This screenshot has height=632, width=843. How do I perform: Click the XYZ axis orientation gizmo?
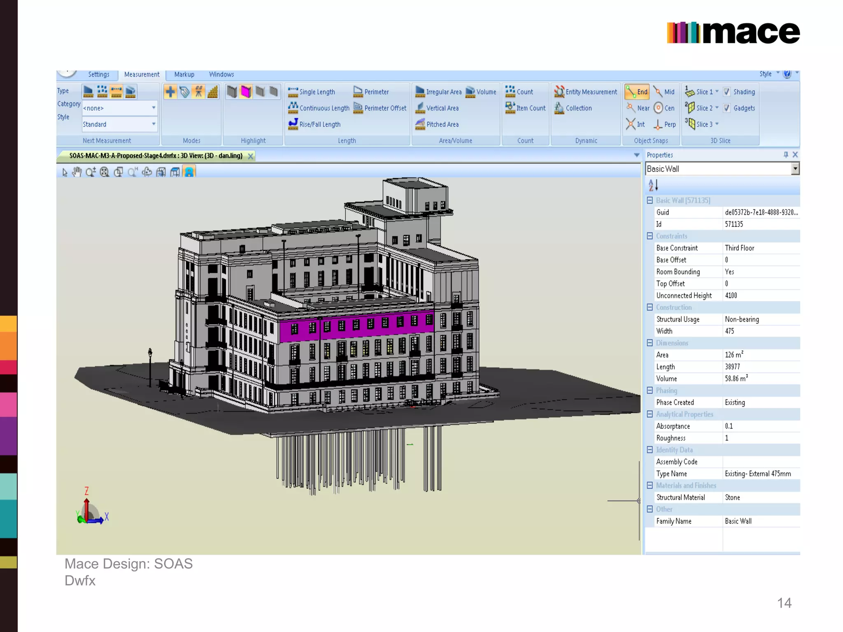click(91, 507)
